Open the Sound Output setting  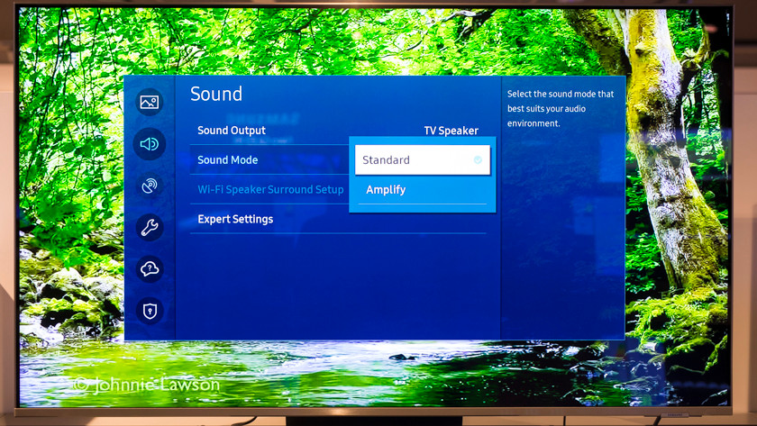(x=338, y=131)
